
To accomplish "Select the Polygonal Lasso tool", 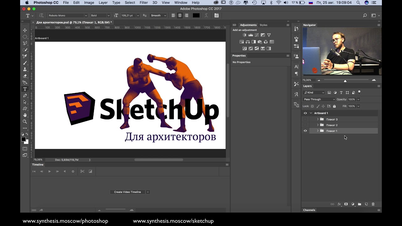I will click(25, 43).
